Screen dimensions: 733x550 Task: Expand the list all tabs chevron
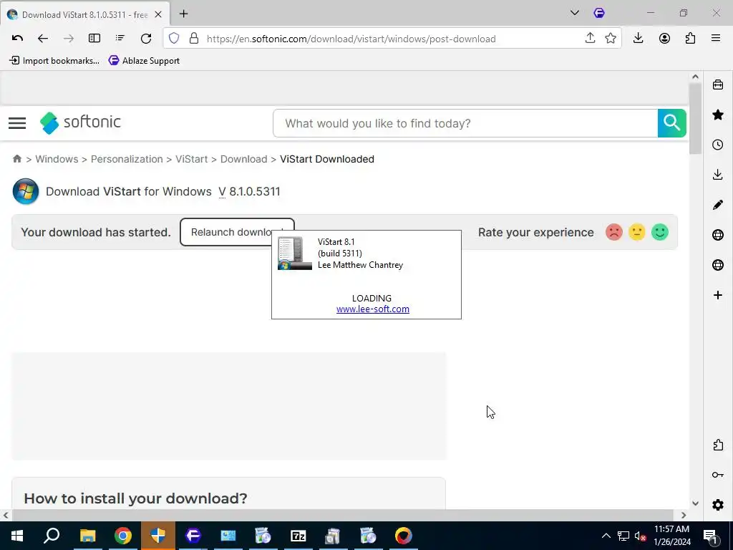click(575, 13)
